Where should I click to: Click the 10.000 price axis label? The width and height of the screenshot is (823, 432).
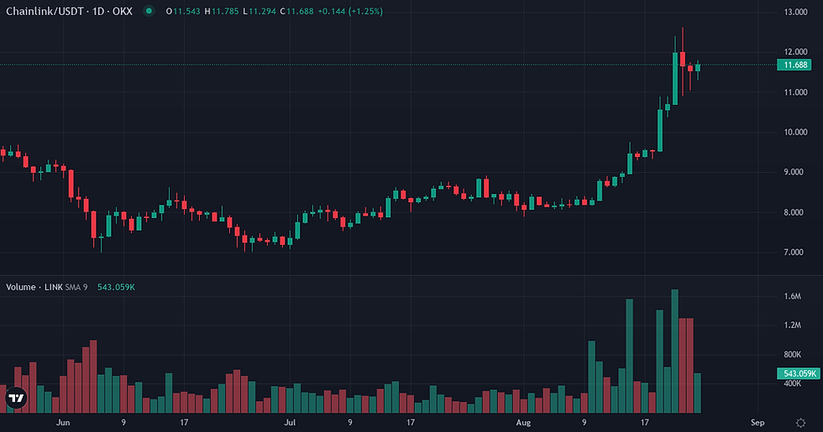(795, 133)
